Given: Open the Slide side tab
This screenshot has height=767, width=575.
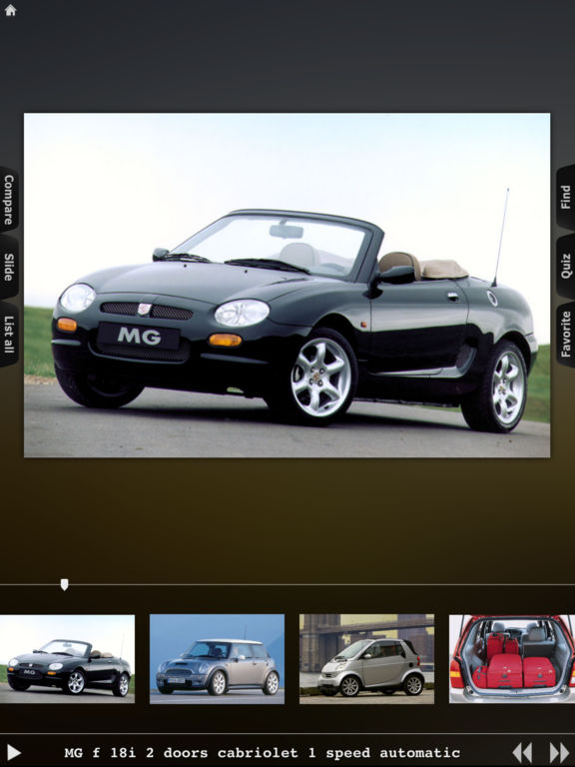Looking at the screenshot, I should (x=8, y=267).
